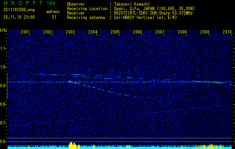Pick the 2306 time marker

[x=137, y=32]
